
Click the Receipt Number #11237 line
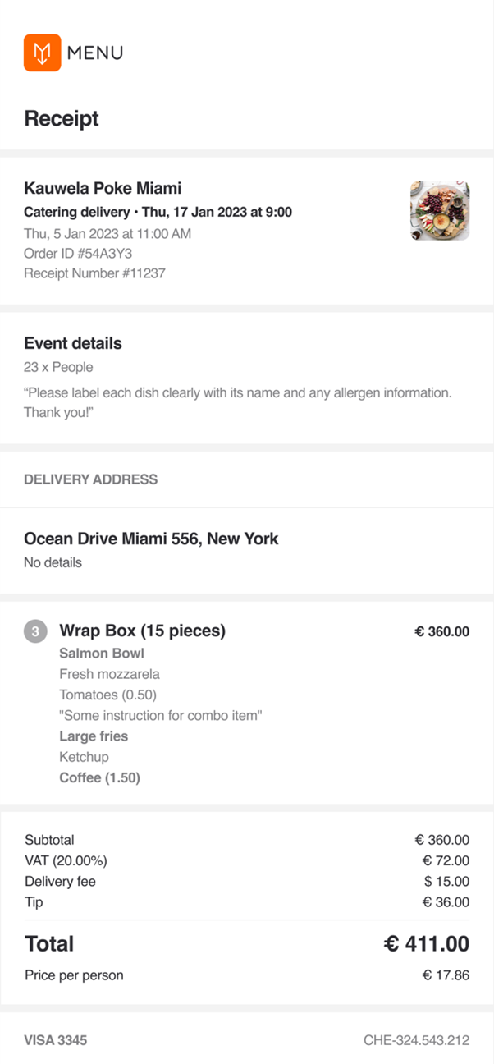point(94,273)
